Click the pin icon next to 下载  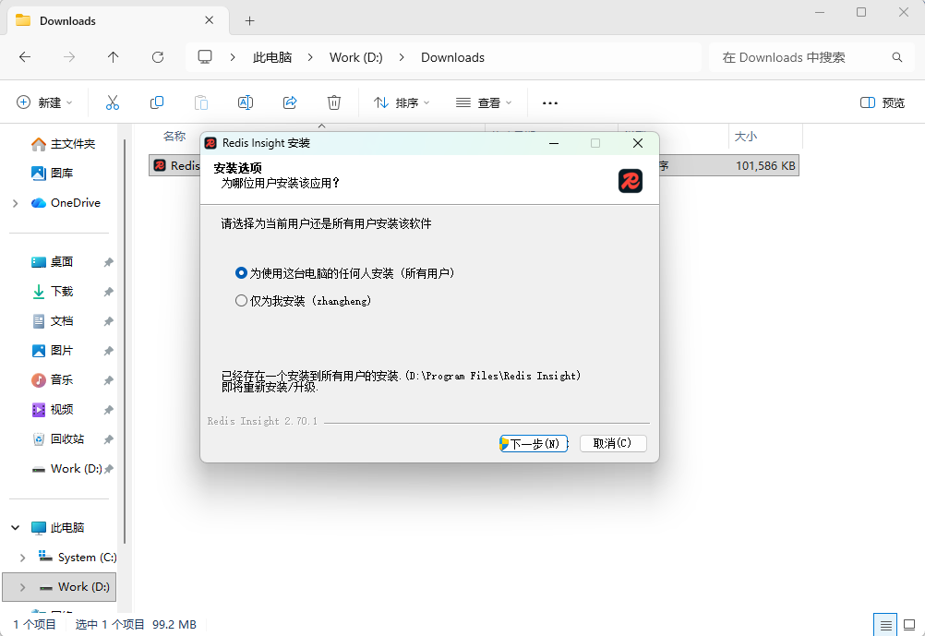point(109,292)
